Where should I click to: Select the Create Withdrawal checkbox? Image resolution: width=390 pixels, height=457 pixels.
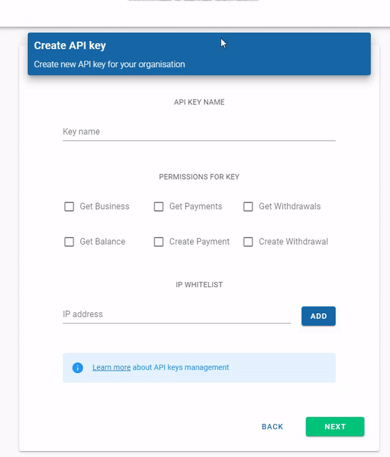(248, 242)
